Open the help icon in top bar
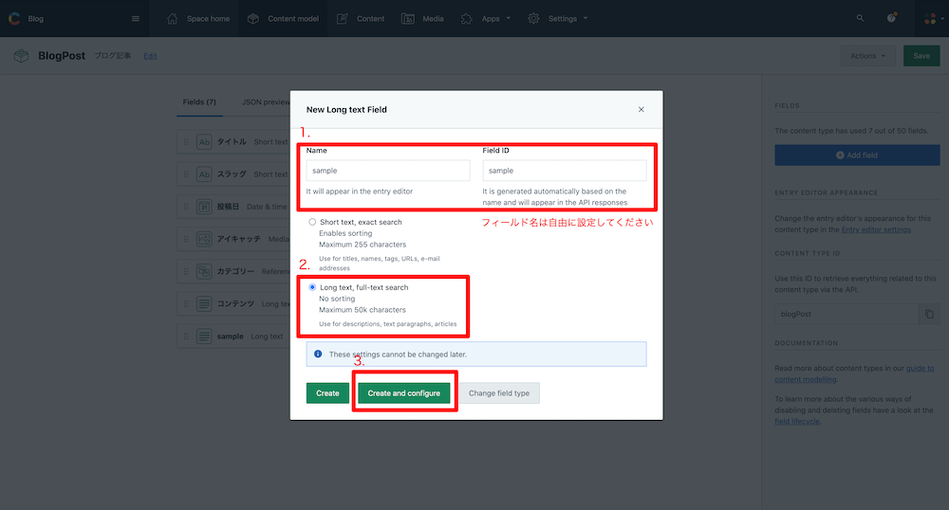Image resolution: width=949 pixels, height=510 pixels. (891, 18)
